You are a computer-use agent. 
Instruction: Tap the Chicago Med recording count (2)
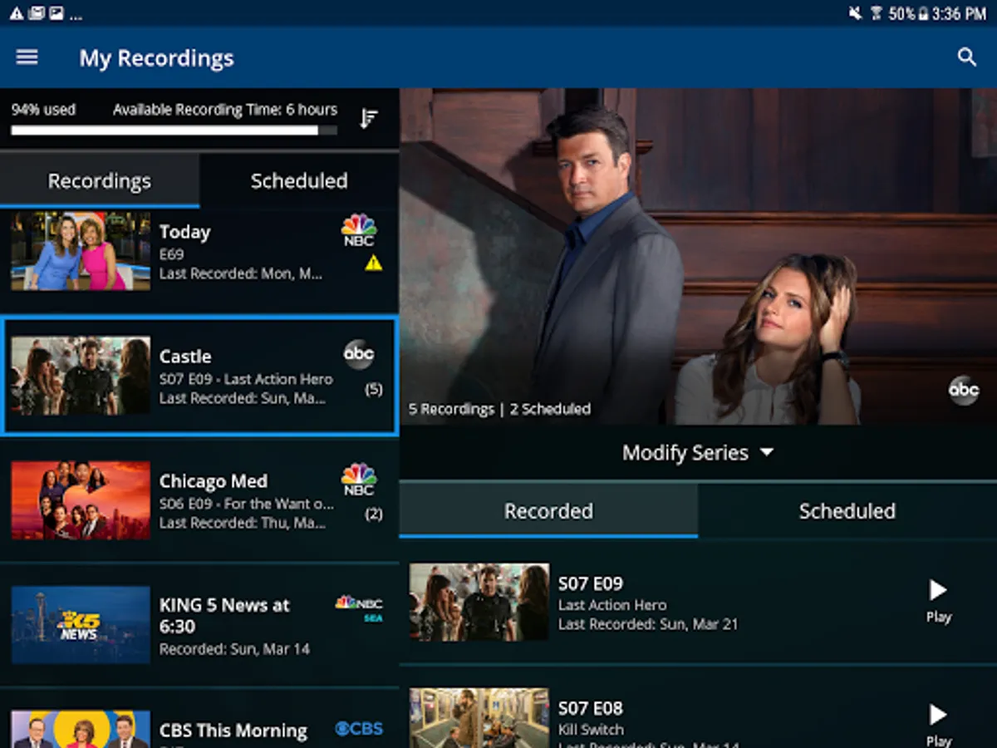point(374,514)
